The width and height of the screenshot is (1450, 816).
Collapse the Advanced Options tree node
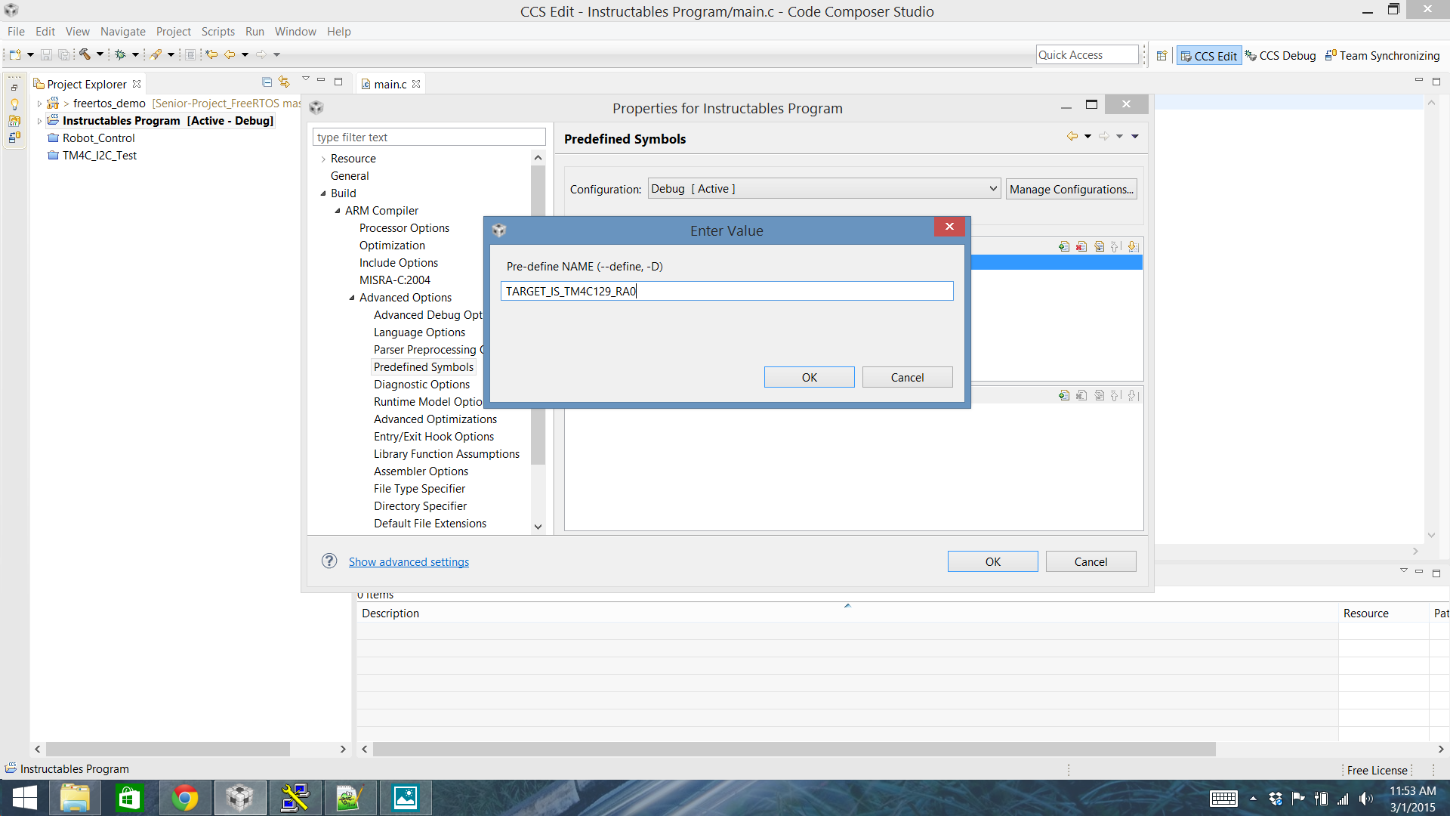(x=352, y=298)
